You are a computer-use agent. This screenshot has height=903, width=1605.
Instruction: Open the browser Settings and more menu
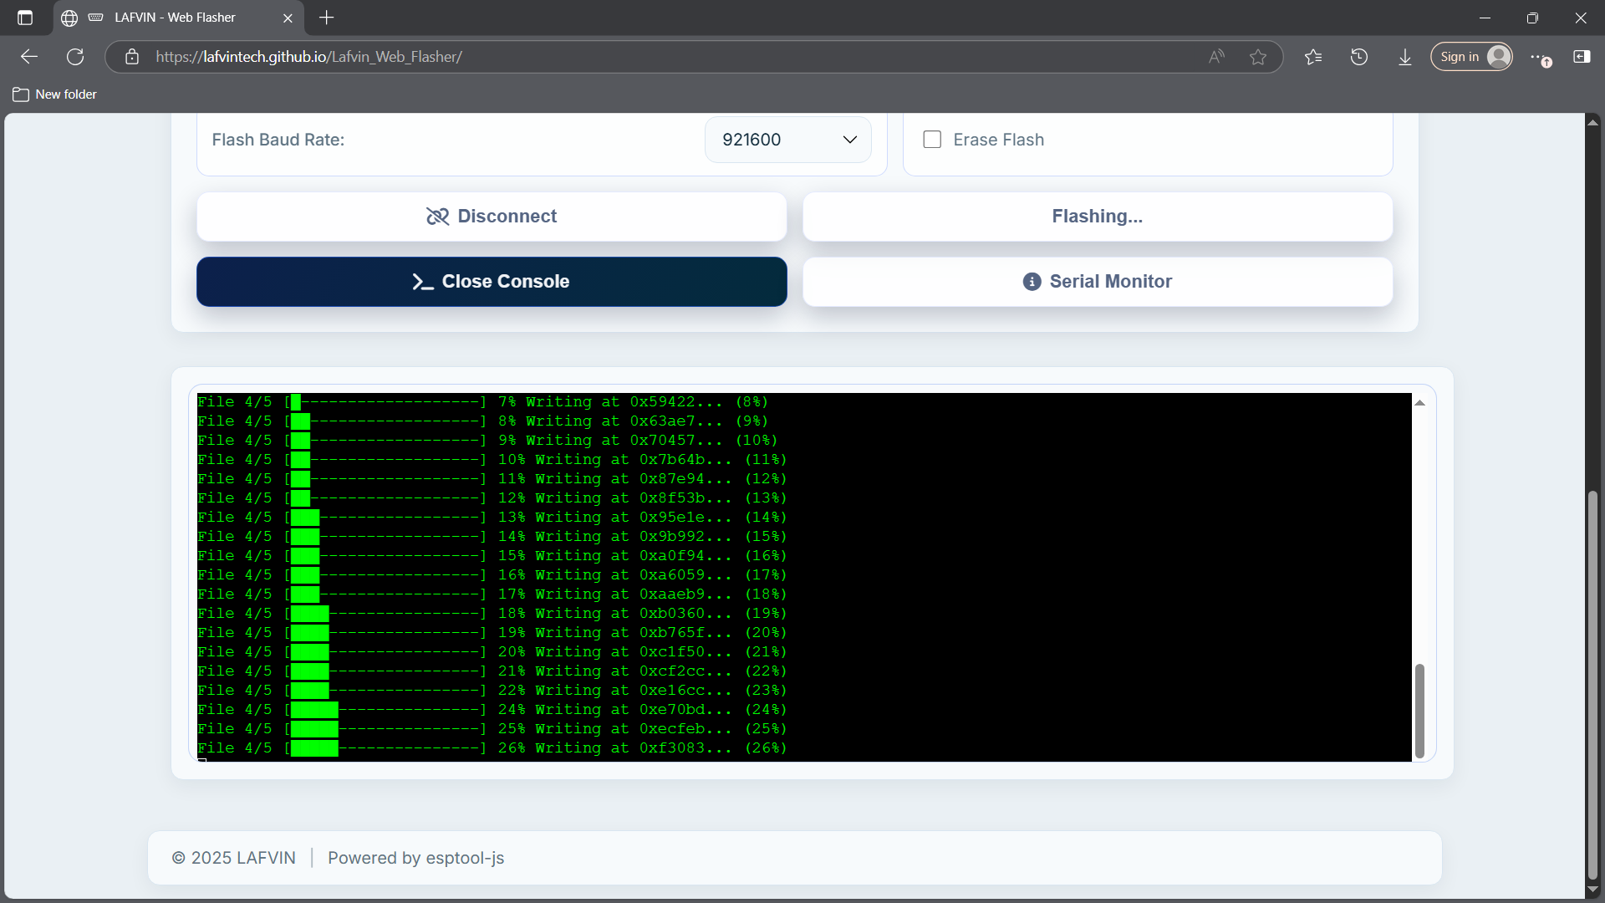(x=1540, y=57)
